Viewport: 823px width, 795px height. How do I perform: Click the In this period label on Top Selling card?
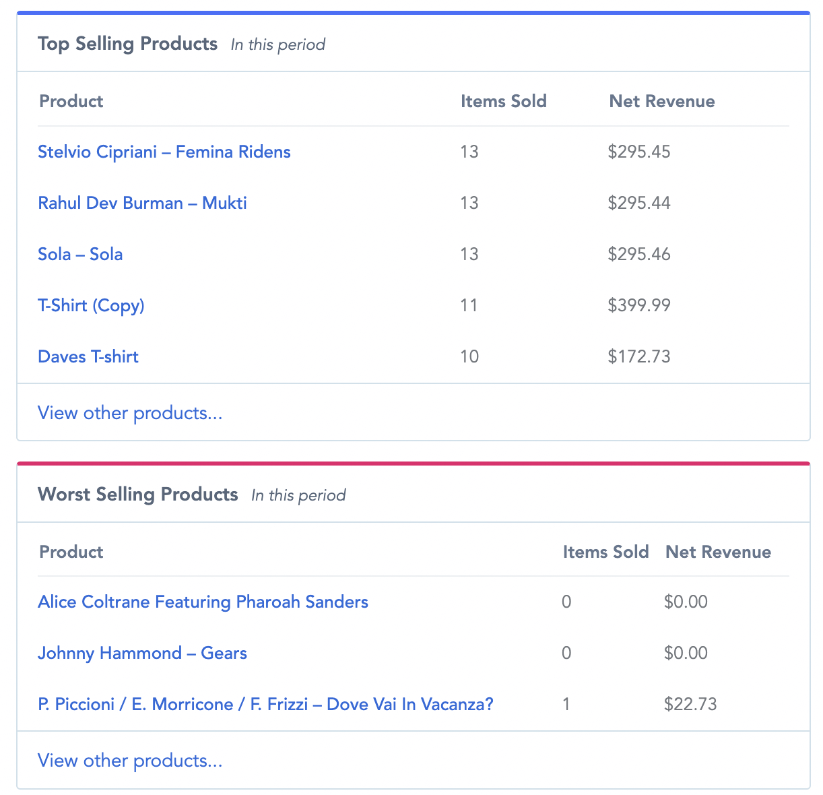pyautogui.click(x=277, y=44)
